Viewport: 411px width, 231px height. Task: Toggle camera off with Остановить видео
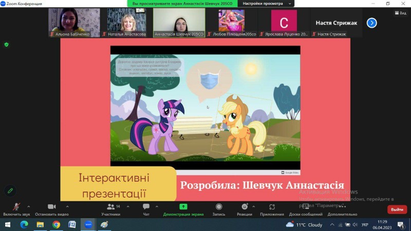[52, 209]
